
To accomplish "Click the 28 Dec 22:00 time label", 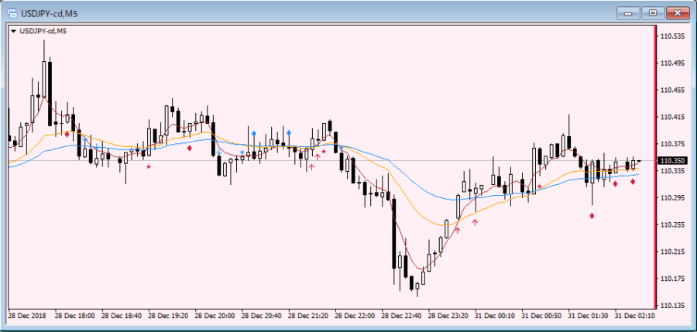I will click(x=355, y=316).
